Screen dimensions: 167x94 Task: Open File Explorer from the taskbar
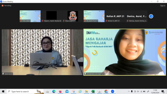pos(87,91)
